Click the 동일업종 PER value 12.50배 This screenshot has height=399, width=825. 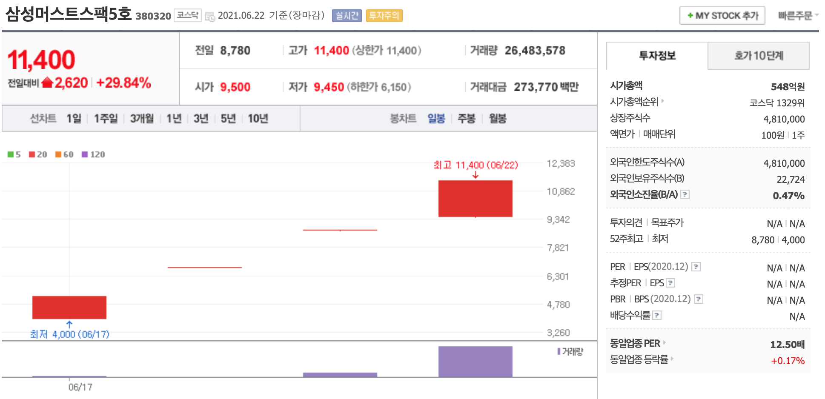click(787, 345)
